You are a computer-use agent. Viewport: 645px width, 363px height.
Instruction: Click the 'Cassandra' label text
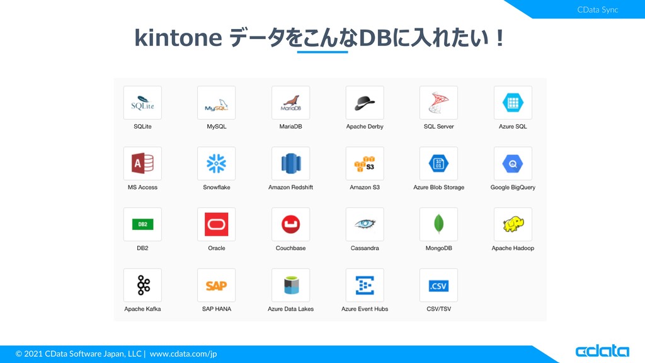pyautogui.click(x=365, y=248)
